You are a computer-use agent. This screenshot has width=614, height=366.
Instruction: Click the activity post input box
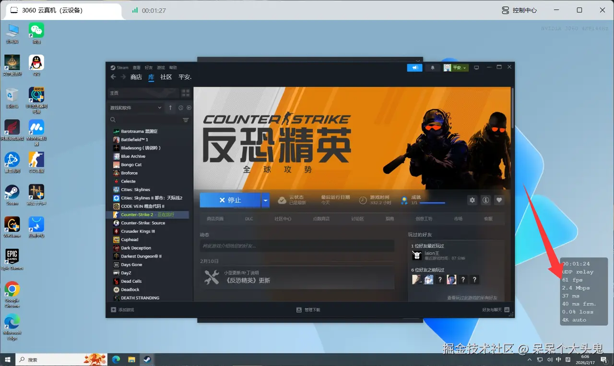pos(297,246)
